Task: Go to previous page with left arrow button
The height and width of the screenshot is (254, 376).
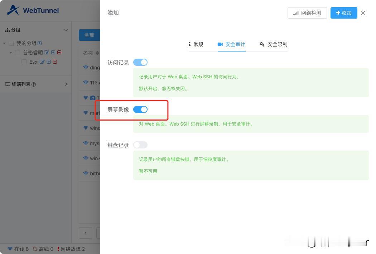Action: pyautogui.click(x=85, y=233)
